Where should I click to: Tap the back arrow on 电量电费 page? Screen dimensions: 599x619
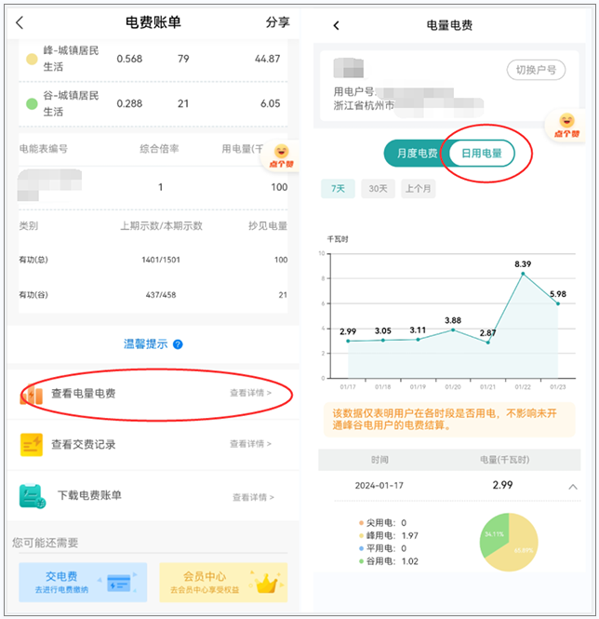(x=336, y=26)
